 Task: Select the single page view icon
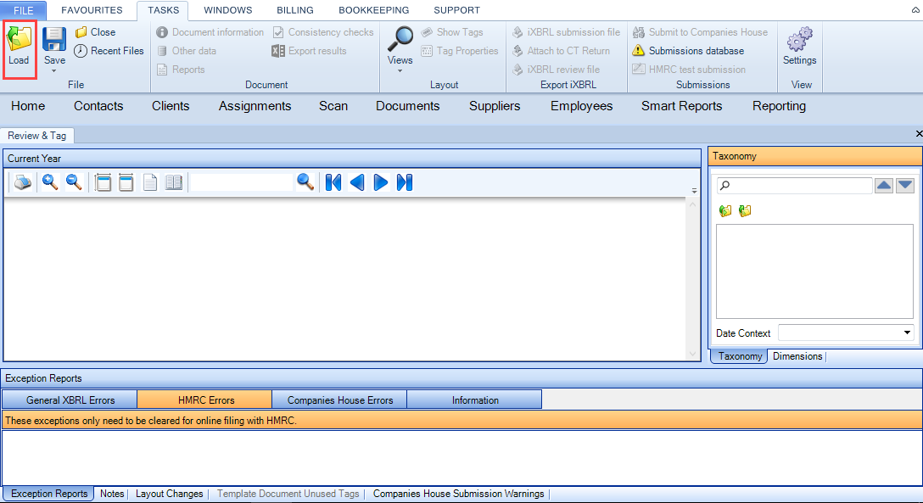tap(150, 182)
